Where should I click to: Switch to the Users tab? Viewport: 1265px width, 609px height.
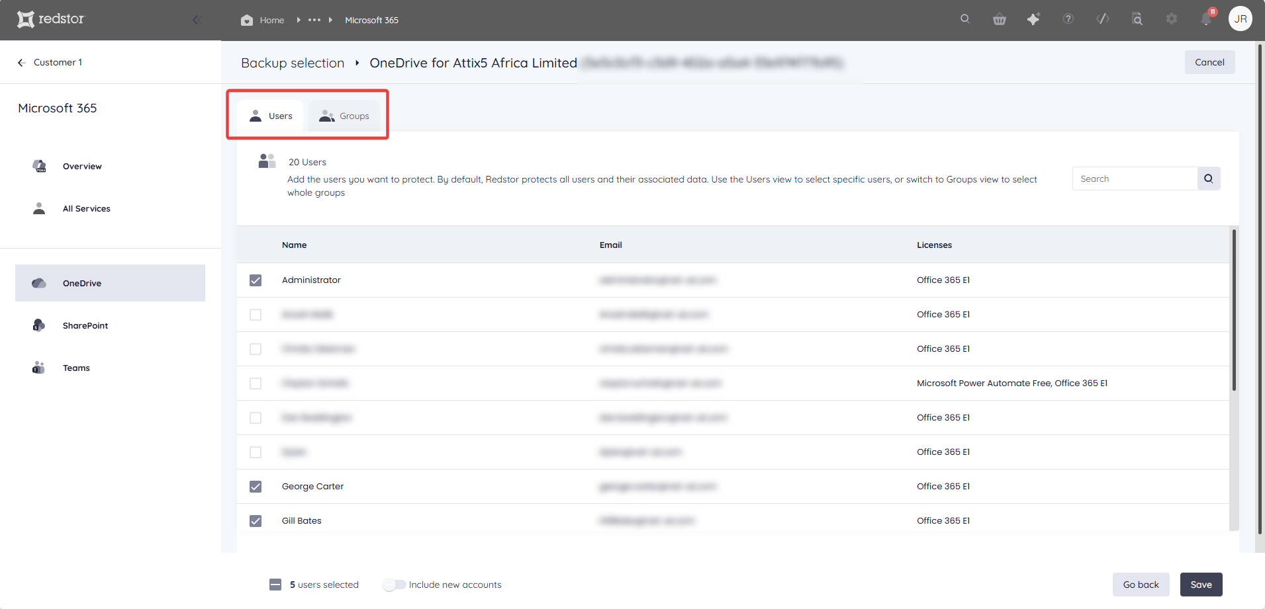270,116
